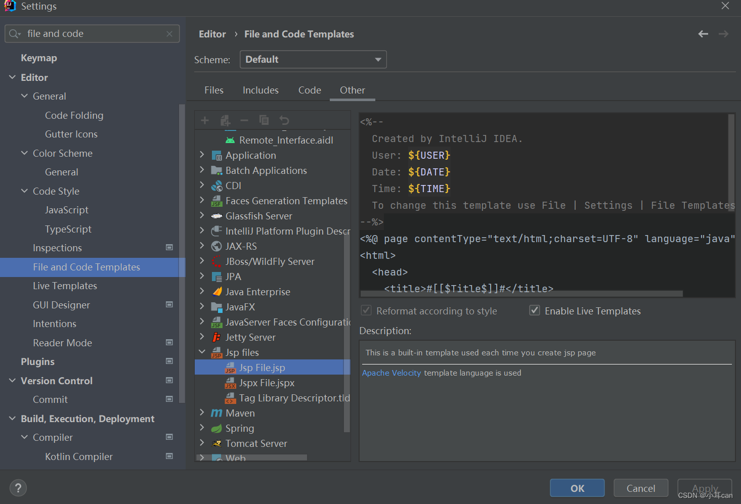Toggle the Enable Live Templates checkbox

tap(535, 310)
